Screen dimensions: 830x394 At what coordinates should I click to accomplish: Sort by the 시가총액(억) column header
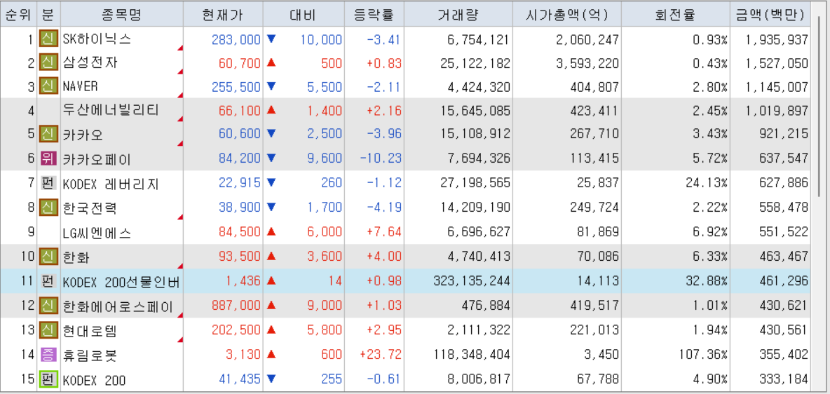[566, 15]
